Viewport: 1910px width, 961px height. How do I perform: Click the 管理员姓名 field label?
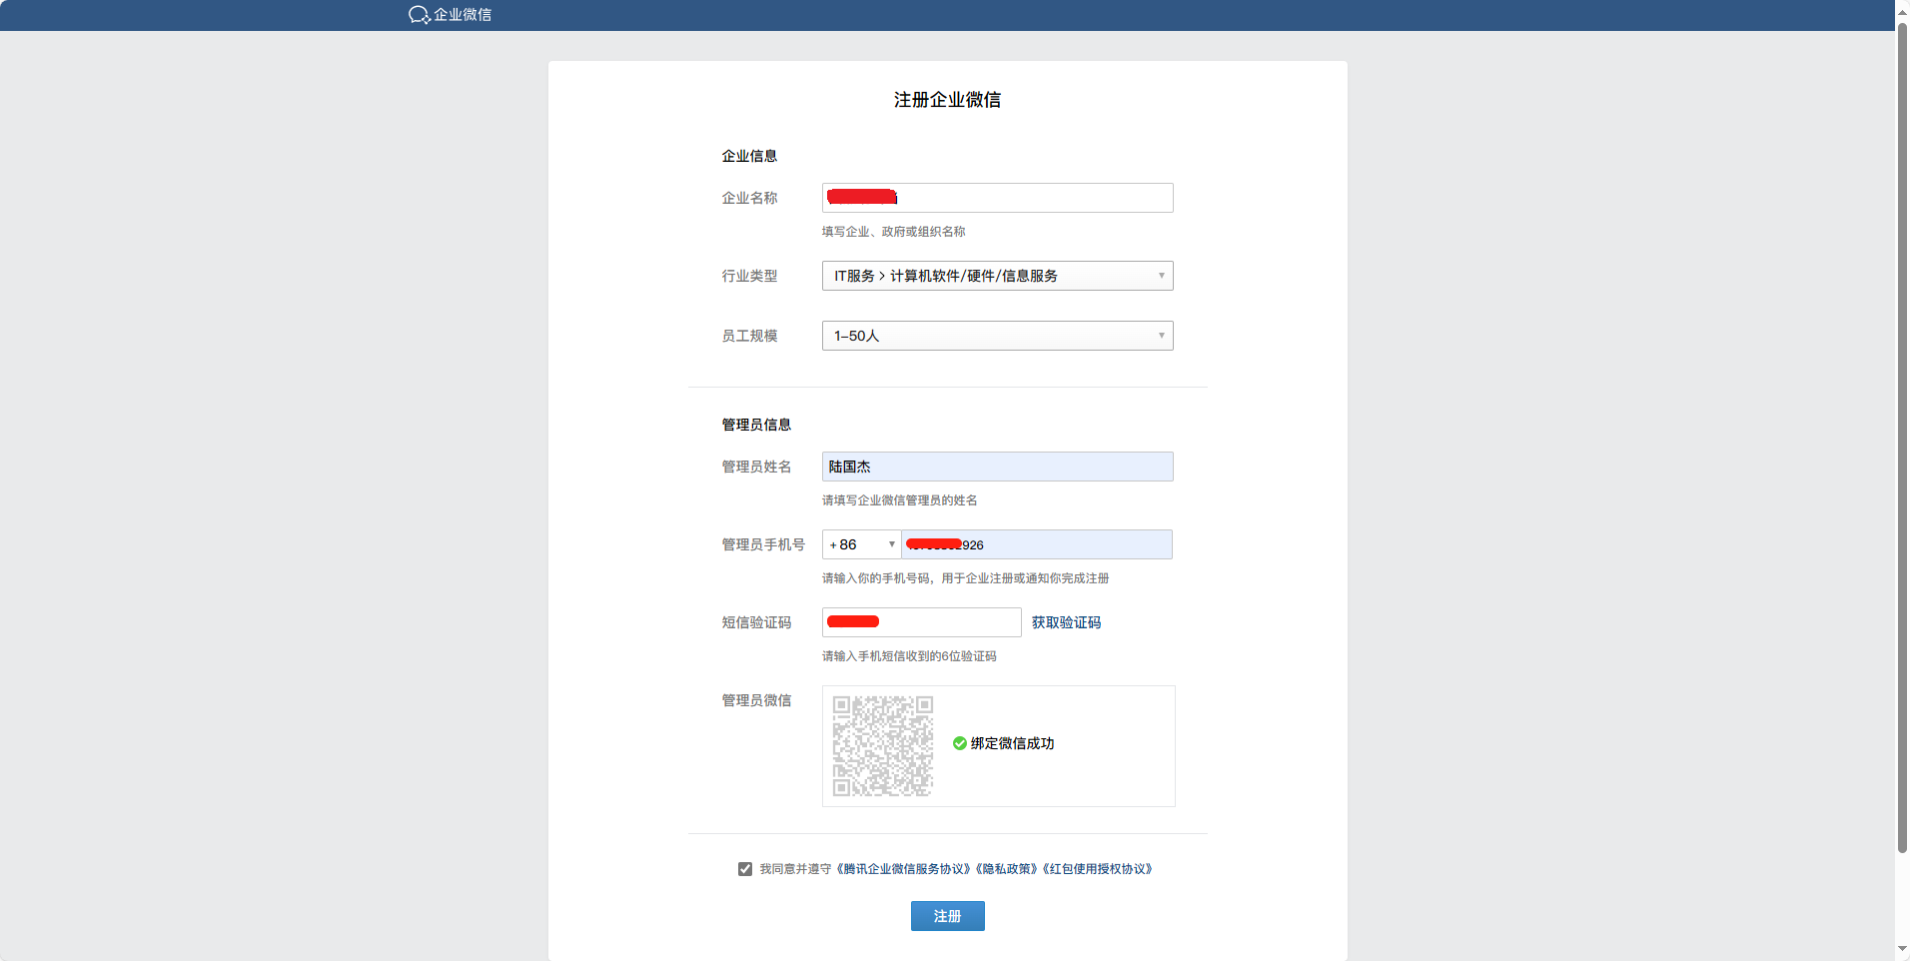coord(756,467)
